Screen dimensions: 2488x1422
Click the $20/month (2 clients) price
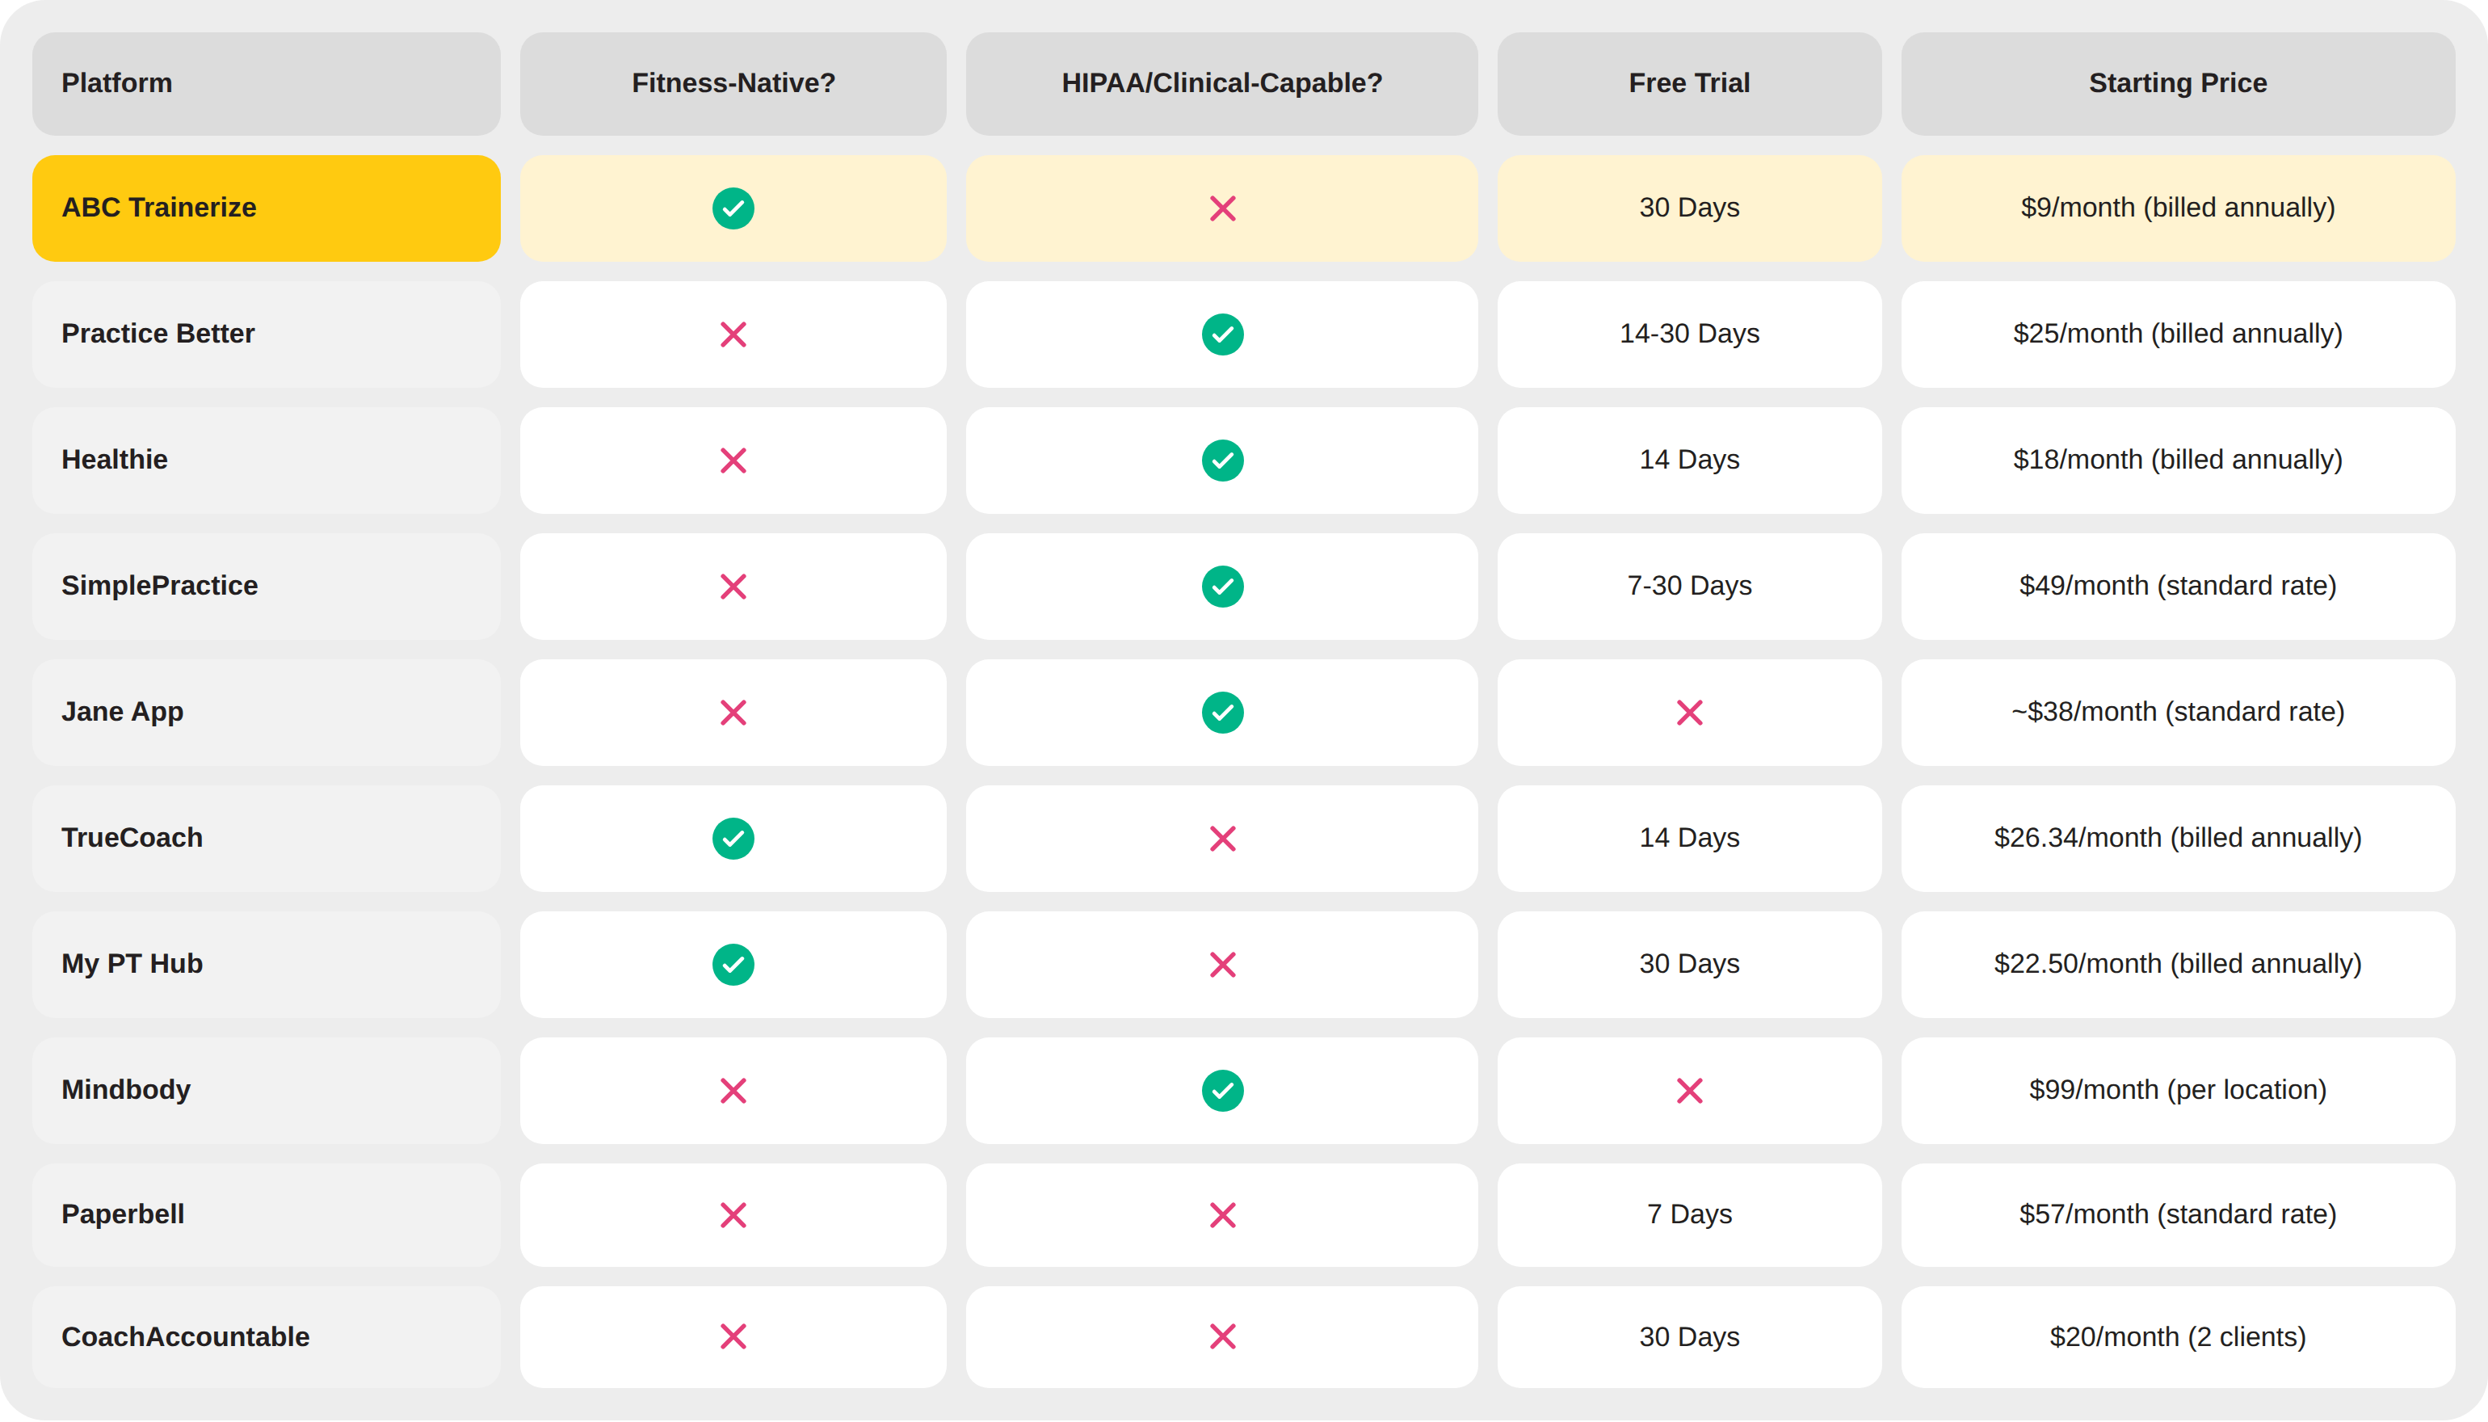coord(2179,1336)
